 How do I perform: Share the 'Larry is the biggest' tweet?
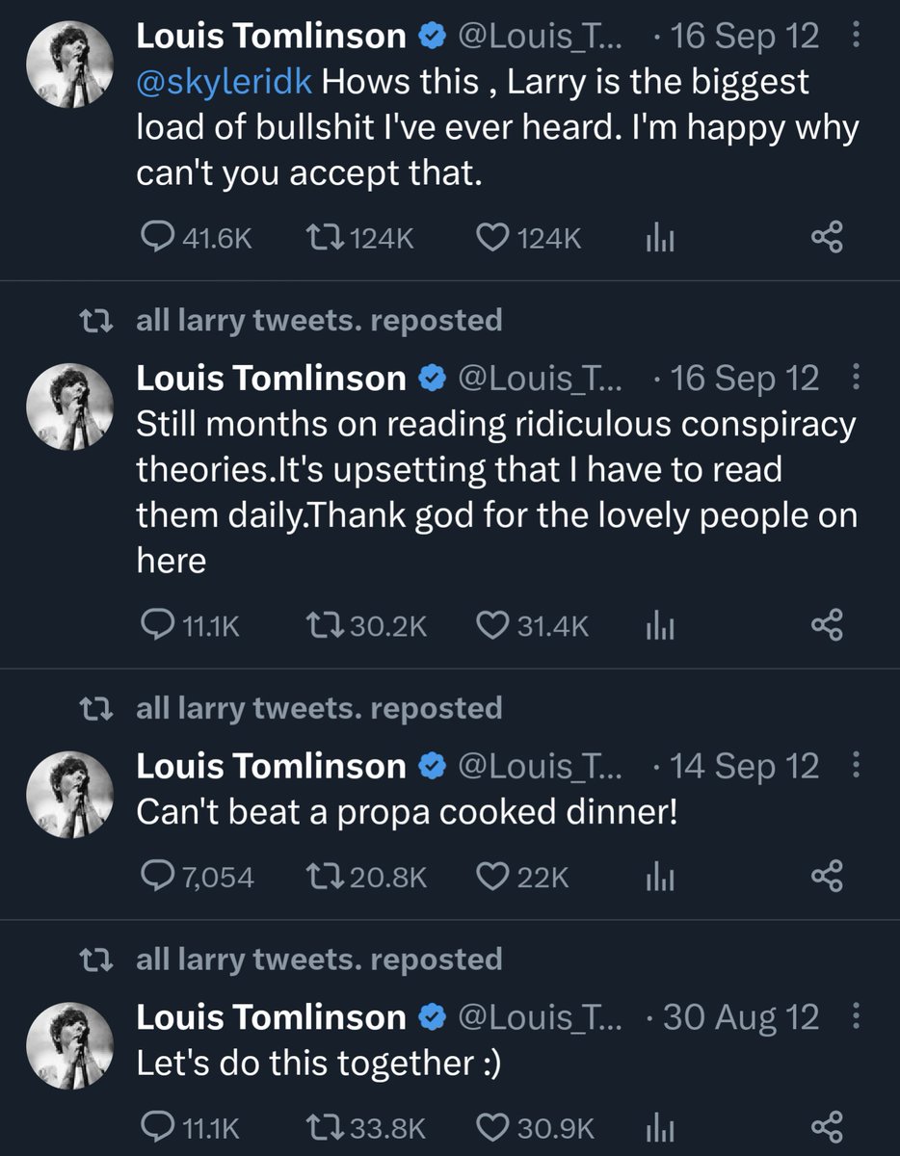click(x=827, y=238)
